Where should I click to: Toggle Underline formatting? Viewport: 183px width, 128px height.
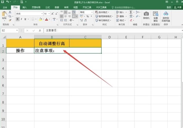tap(26, 19)
